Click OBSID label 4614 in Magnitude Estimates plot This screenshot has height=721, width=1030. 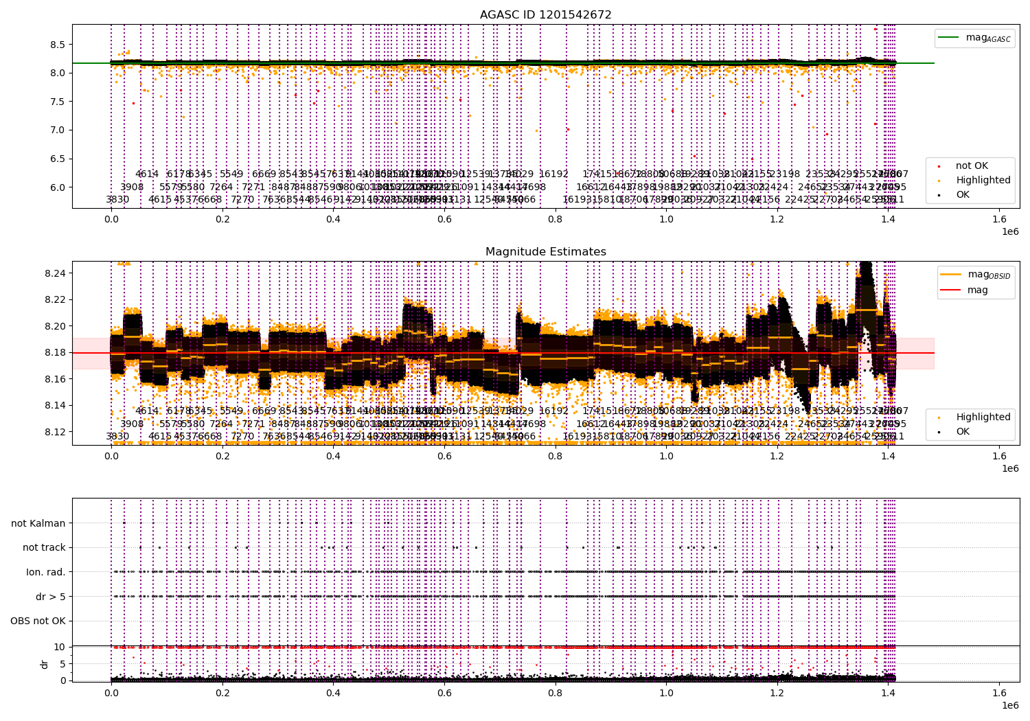(x=147, y=411)
